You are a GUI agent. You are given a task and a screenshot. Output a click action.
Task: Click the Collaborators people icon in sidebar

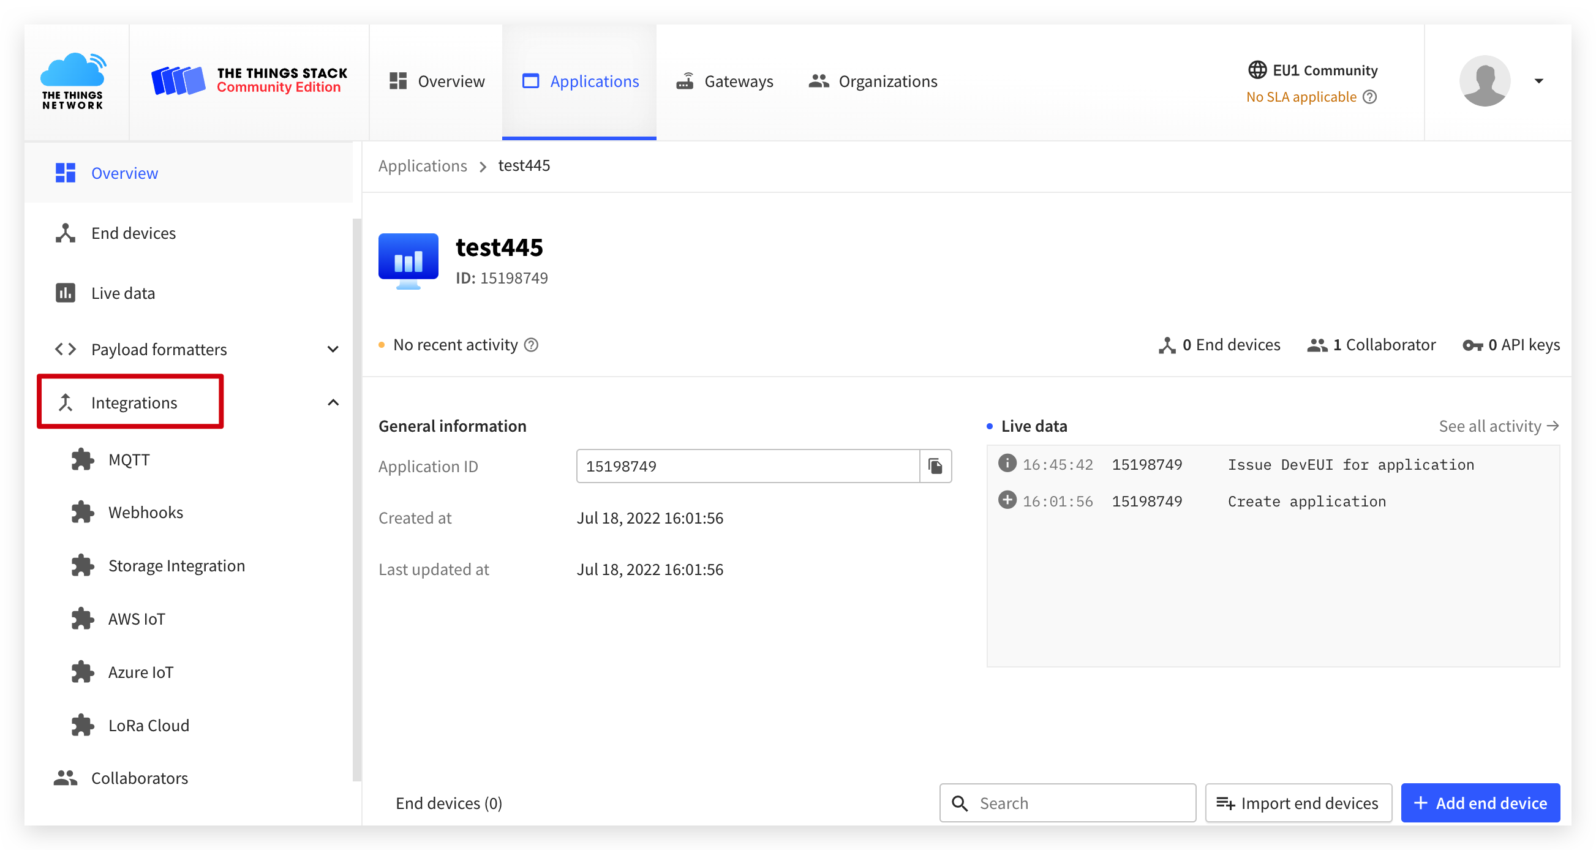[x=65, y=778]
